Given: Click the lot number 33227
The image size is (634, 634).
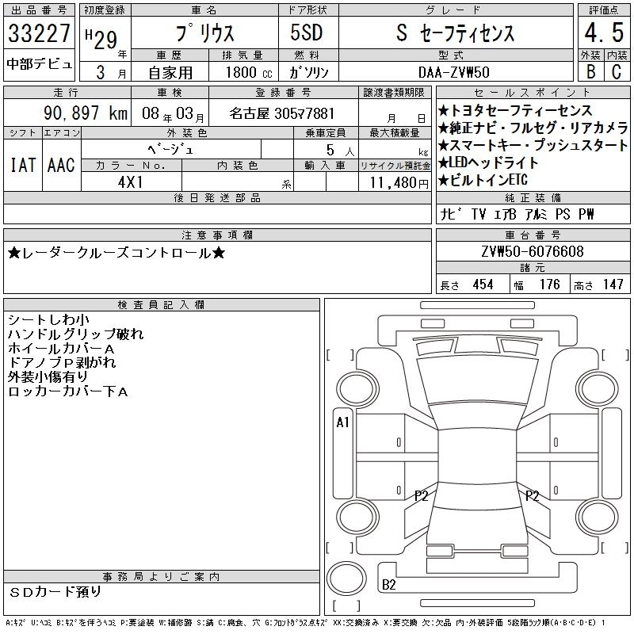Looking at the screenshot, I should [40, 34].
